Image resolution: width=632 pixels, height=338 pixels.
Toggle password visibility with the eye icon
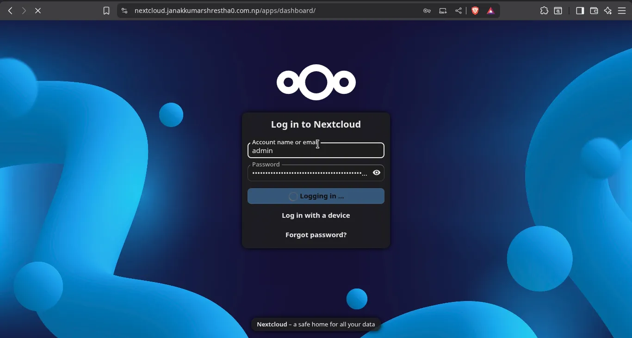click(377, 172)
